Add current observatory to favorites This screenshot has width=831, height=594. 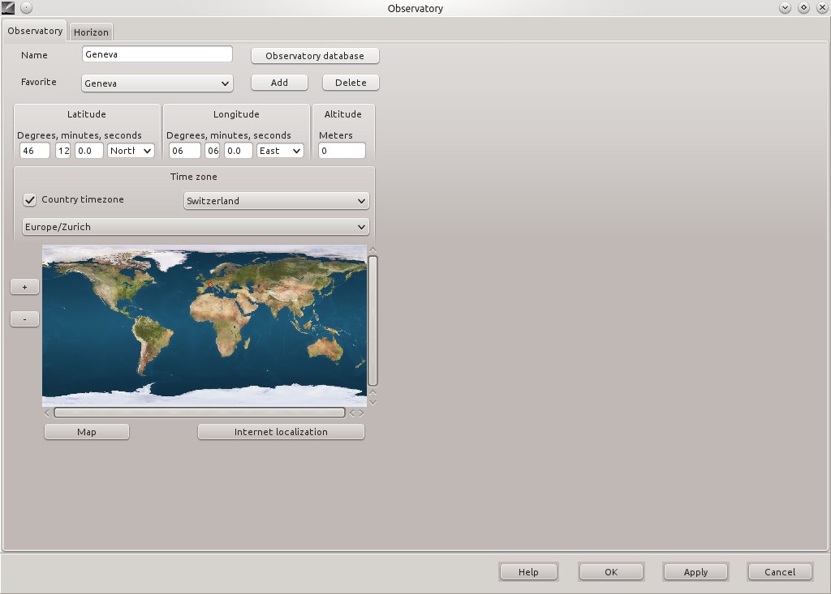tap(279, 83)
